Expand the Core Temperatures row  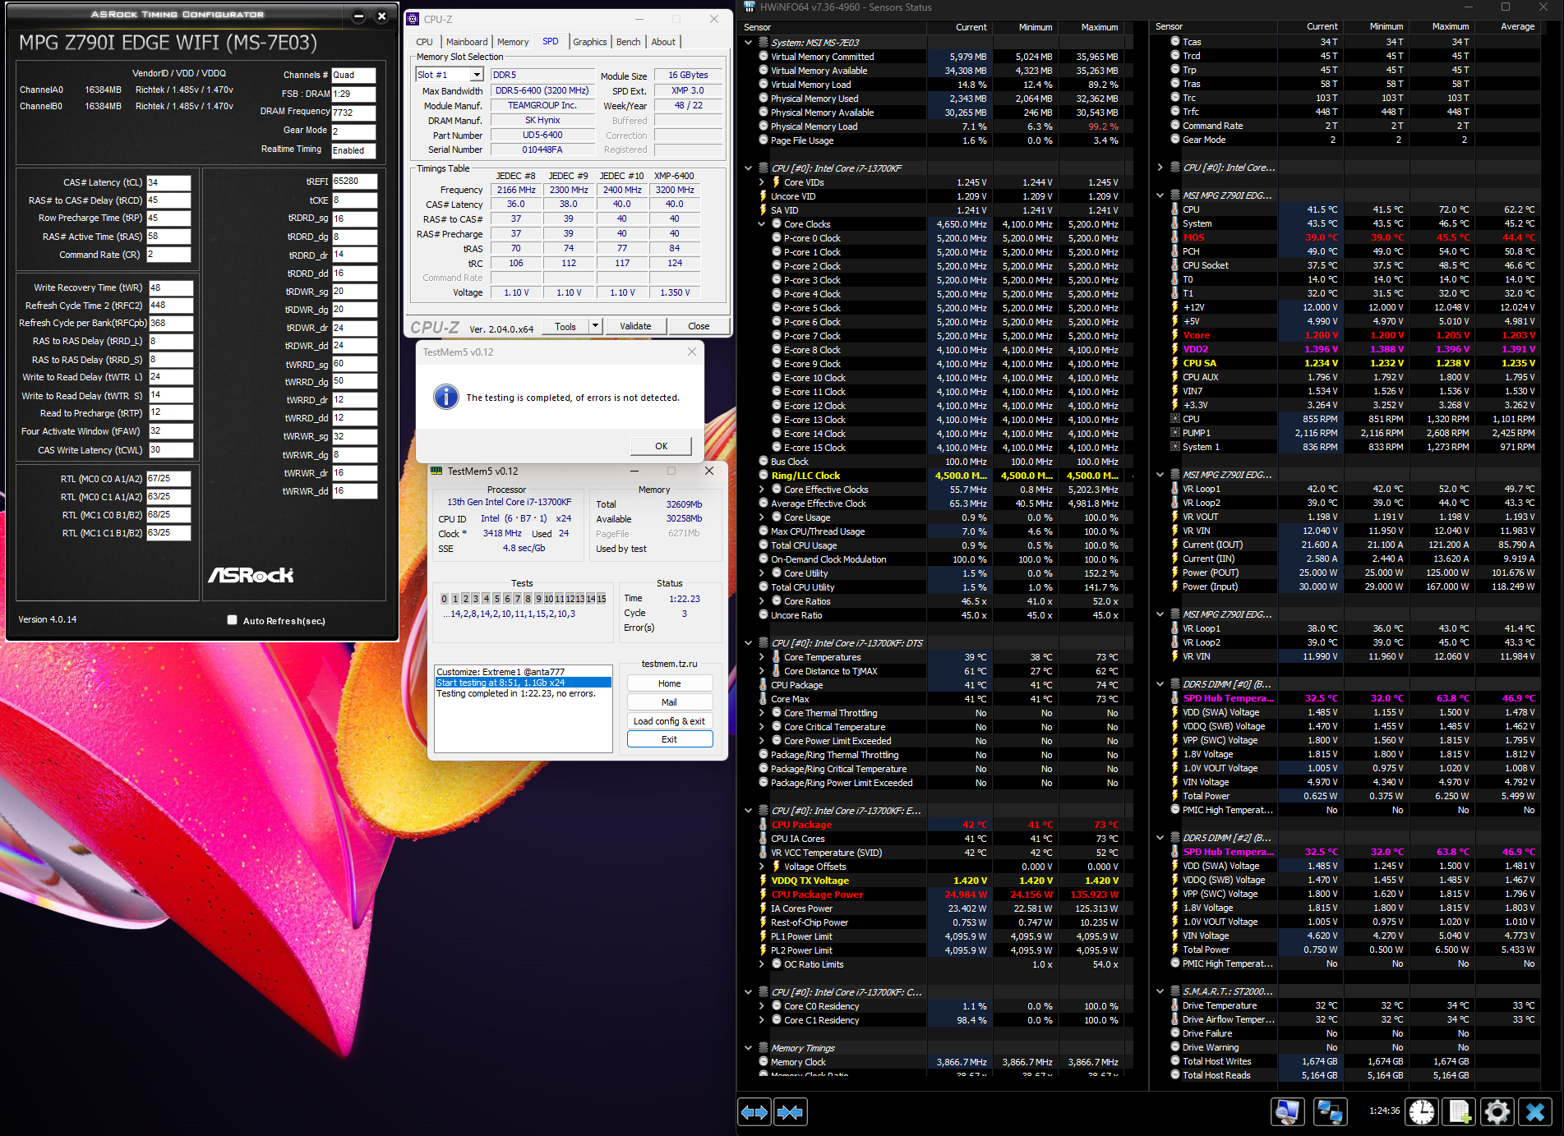pos(762,657)
